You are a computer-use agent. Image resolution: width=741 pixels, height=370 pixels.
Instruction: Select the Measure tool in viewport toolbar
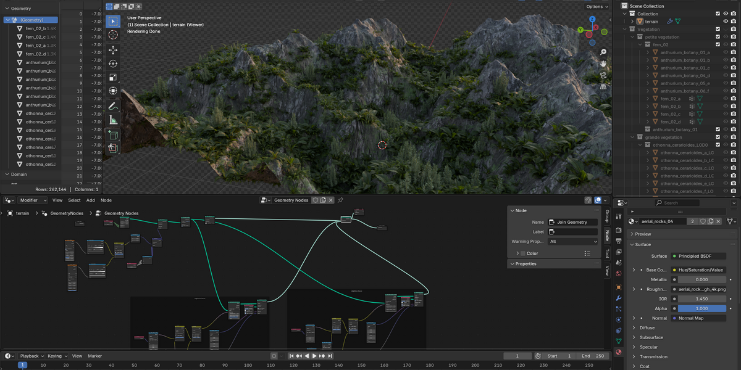pyautogui.click(x=113, y=120)
